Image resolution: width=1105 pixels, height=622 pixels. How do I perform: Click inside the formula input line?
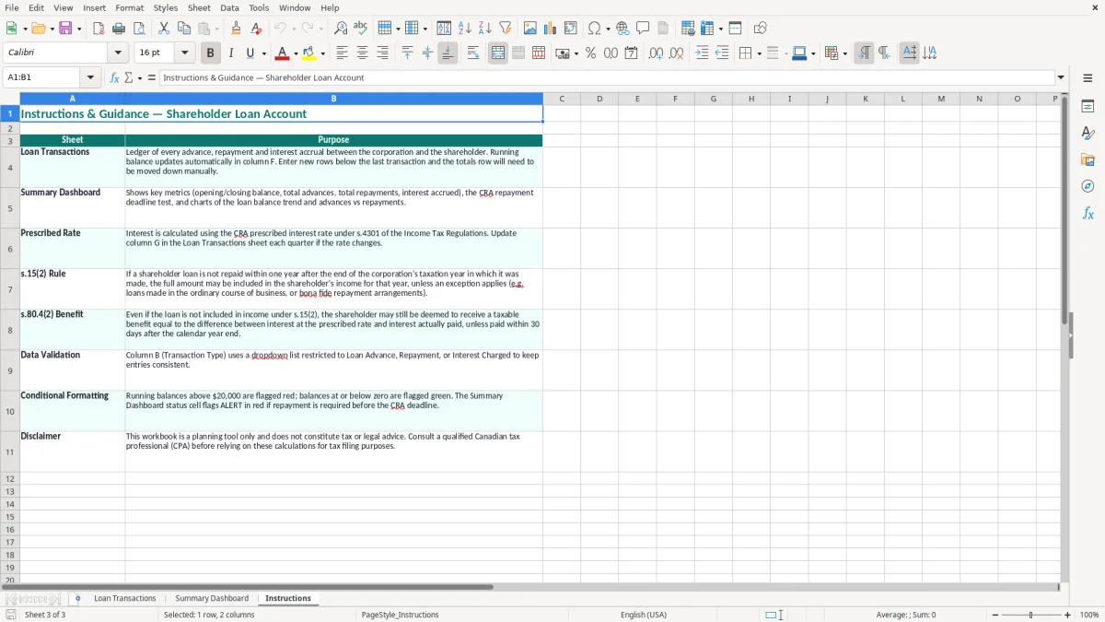coord(608,77)
